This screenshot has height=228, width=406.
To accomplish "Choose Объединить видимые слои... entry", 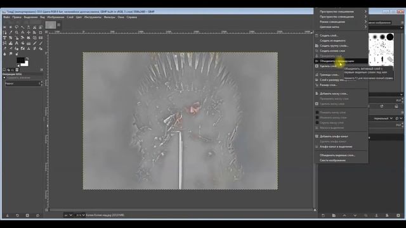I will pos(341,155).
